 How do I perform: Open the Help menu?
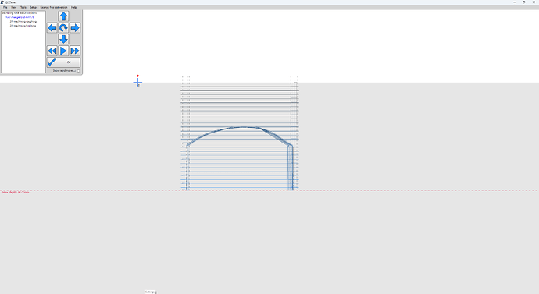point(74,7)
